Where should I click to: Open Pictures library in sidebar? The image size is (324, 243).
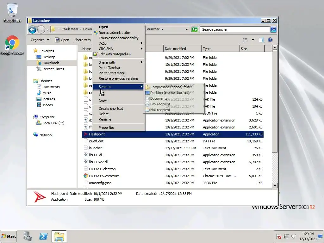pos(46,99)
